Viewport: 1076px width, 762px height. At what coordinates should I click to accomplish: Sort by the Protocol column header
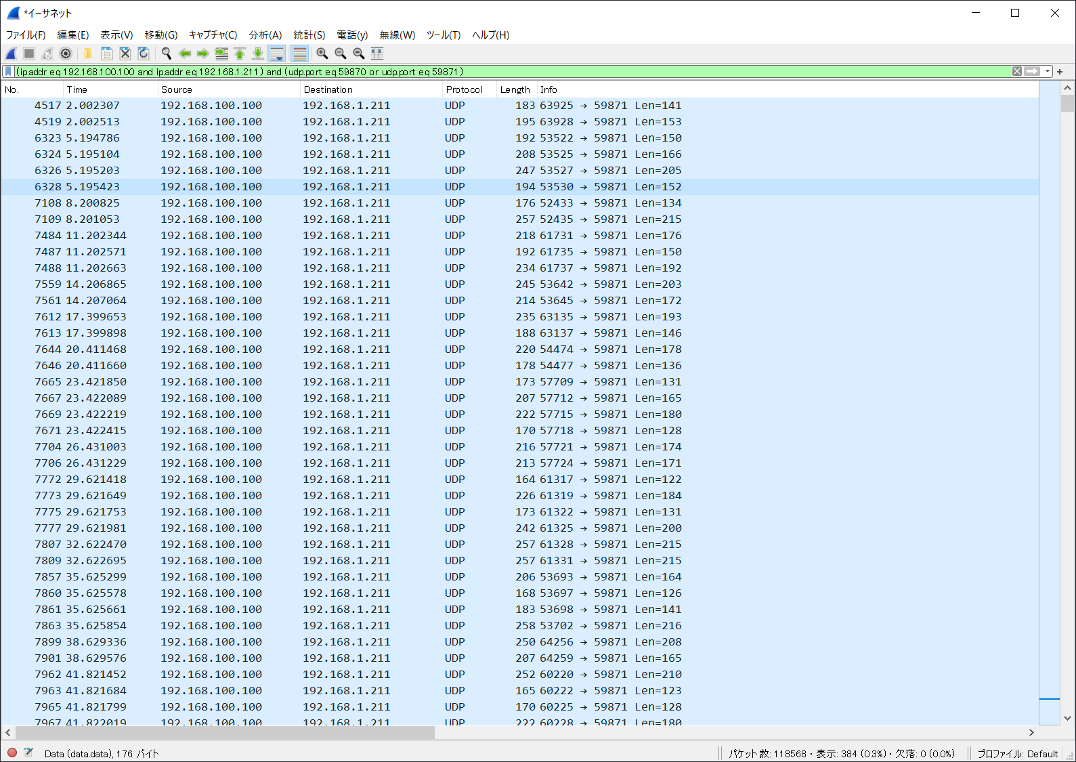pos(470,89)
